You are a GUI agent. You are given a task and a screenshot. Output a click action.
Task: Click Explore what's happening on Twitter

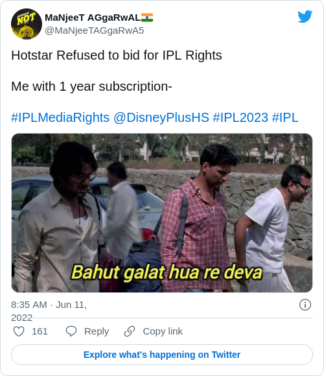(x=162, y=355)
